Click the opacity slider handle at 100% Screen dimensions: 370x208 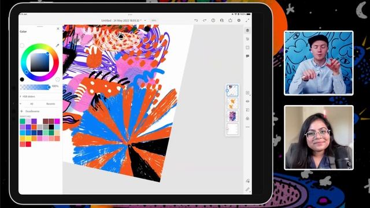click(x=49, y=87)
